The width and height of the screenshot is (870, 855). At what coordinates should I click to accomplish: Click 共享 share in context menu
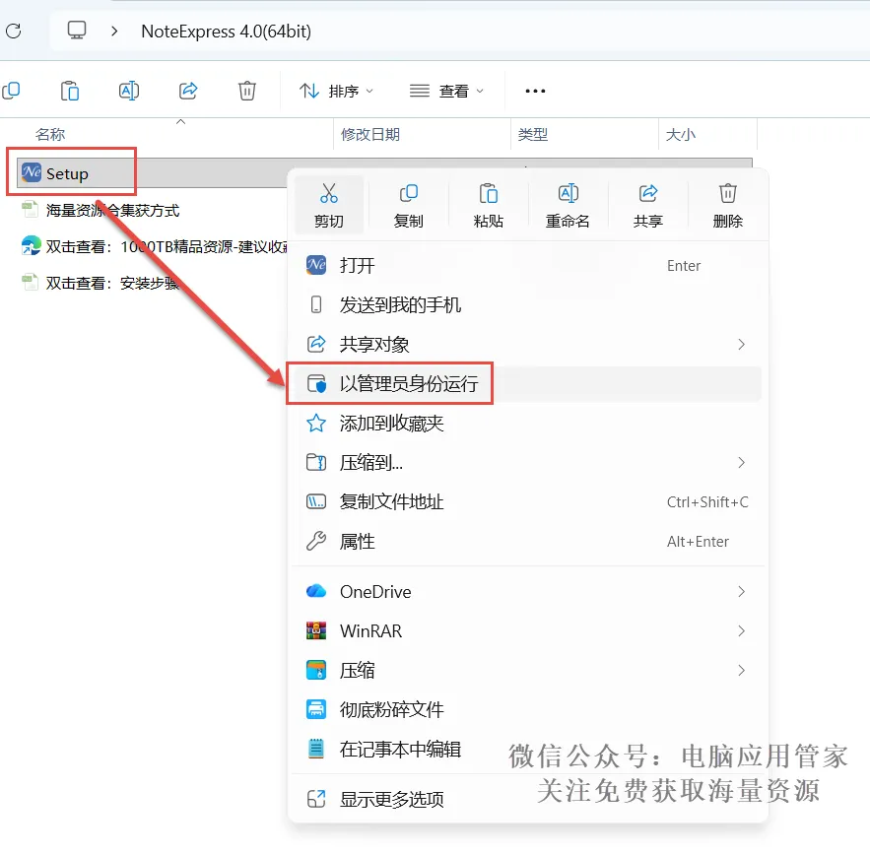(648, 205)
